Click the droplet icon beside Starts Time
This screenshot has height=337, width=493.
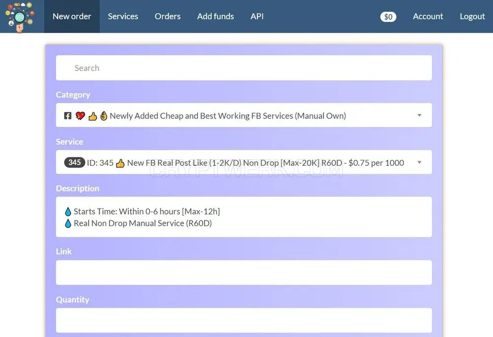point(68,212)
